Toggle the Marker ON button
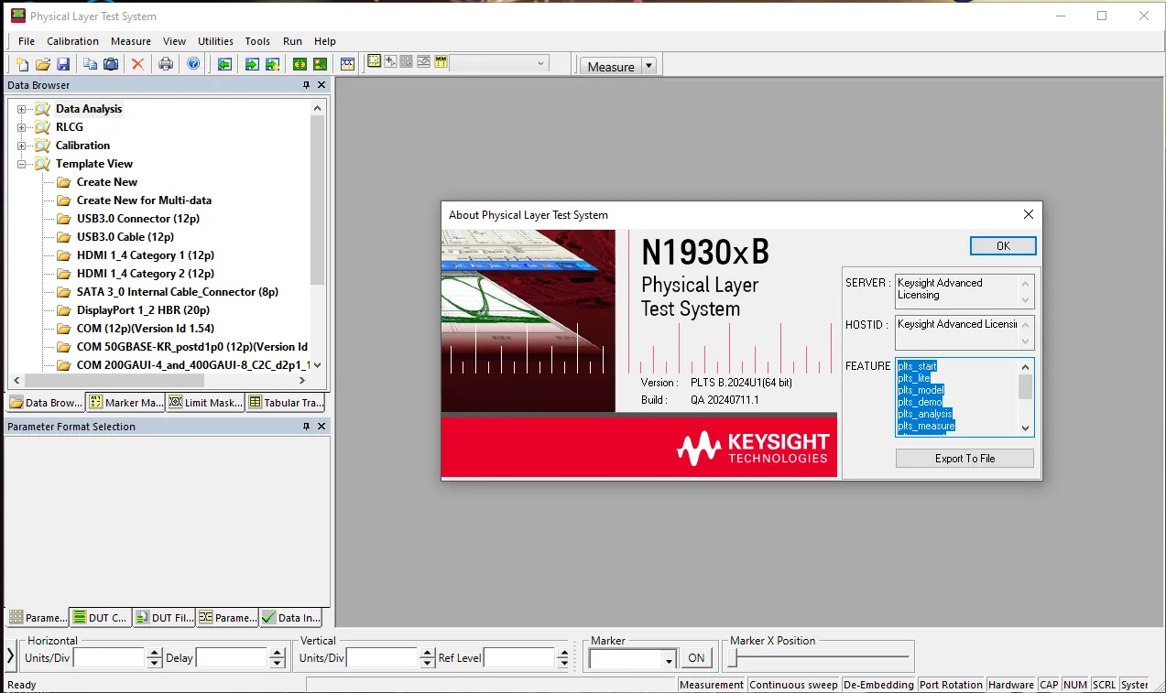 (696, 657)
